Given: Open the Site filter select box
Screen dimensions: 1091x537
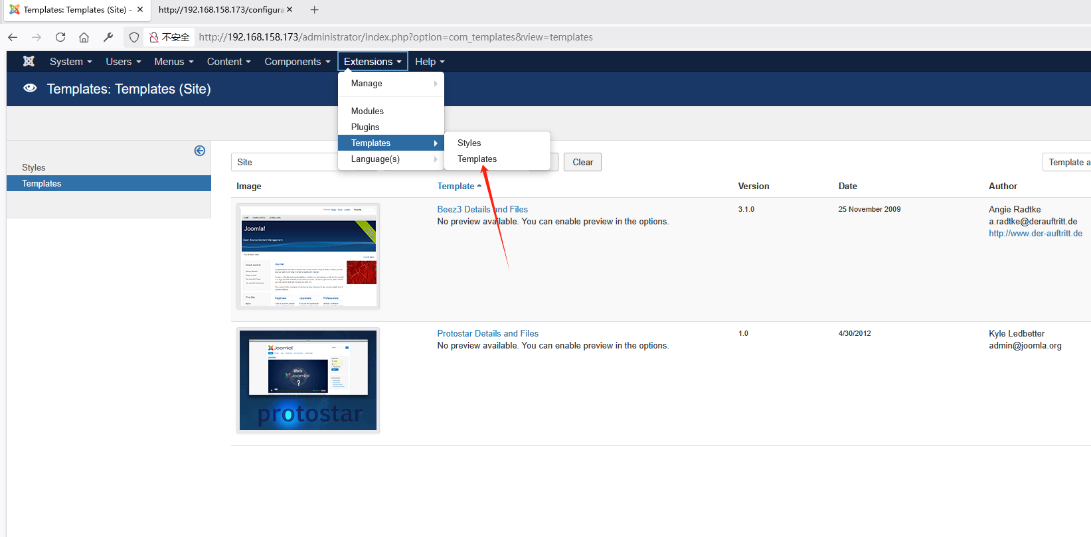Looking at the screenshot, I should tap(286, 162).
